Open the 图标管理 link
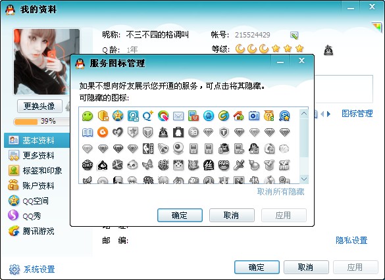The height and width of the screenshot is (280, 385). (357, 114)
